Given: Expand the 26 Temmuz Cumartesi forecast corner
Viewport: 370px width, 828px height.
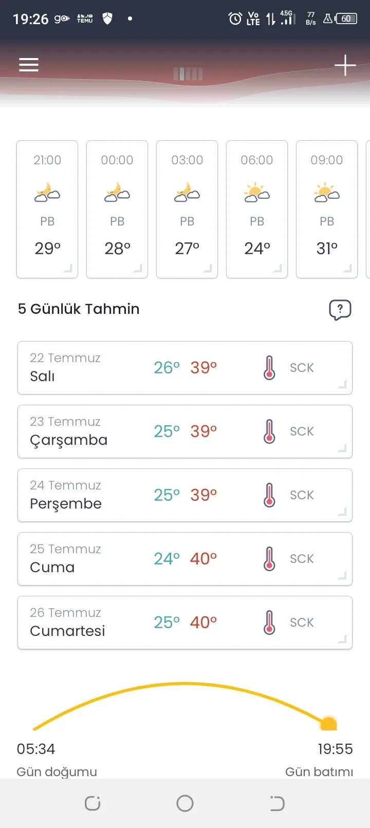Looking at the screenshot, I should [342, 639].
